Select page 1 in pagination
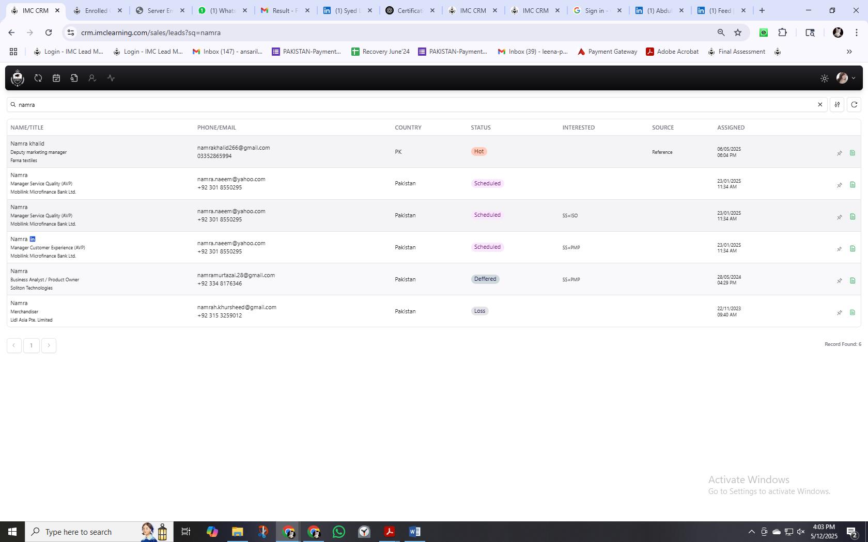This screenshot has height=542, width=868. click(32, 345)
